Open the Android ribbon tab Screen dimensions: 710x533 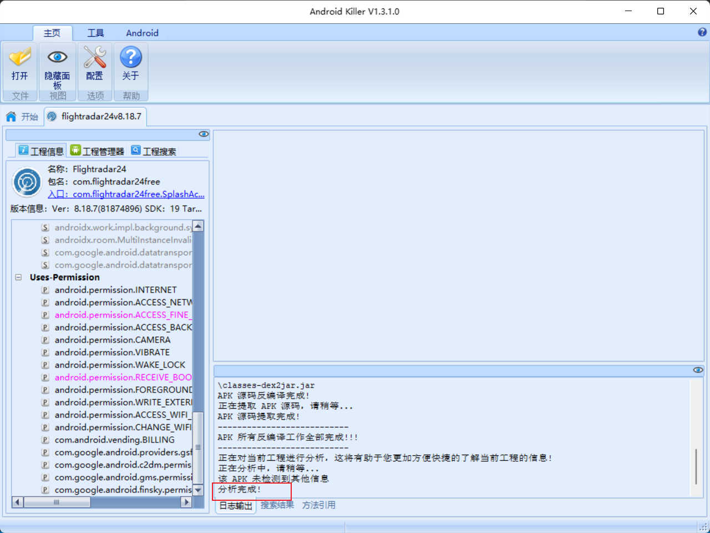(x=142, y=33)
